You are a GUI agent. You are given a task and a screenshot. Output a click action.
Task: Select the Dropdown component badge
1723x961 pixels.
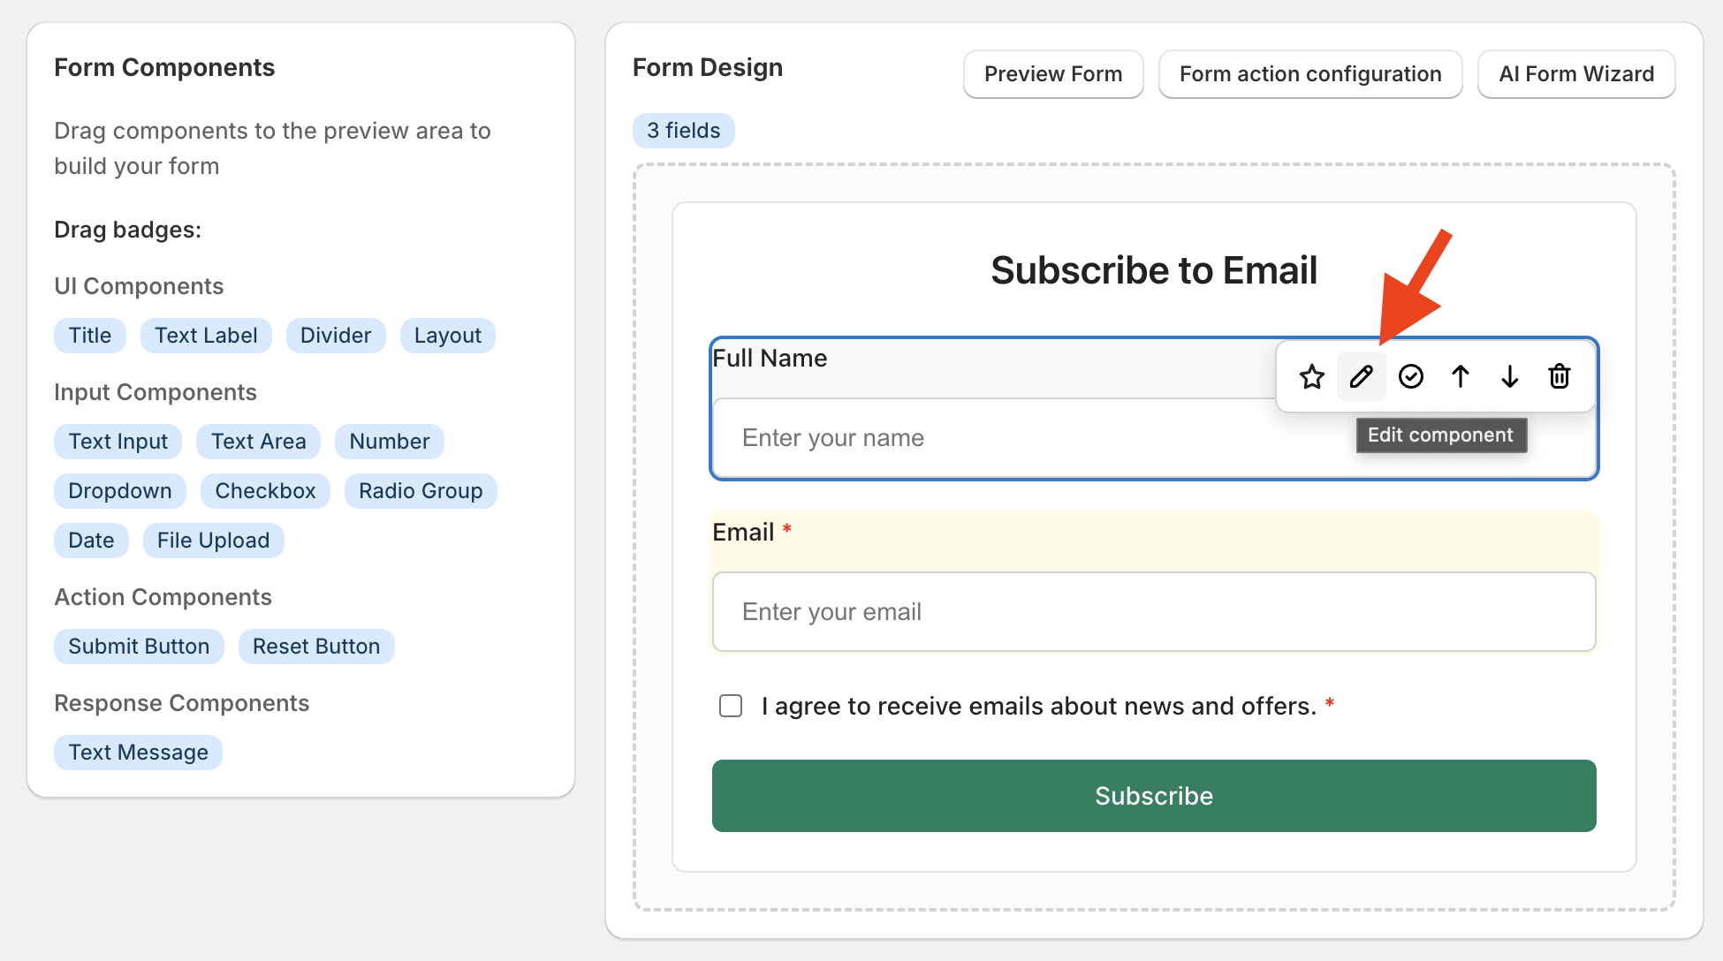pos(120,491)
